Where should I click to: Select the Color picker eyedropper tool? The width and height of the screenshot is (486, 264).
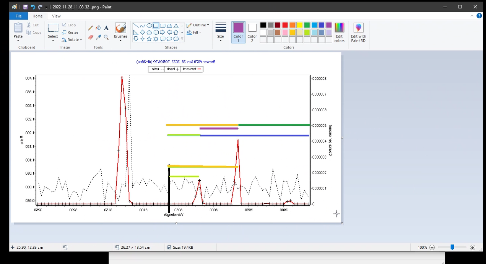pyautogui.click(x=98, y=37)
